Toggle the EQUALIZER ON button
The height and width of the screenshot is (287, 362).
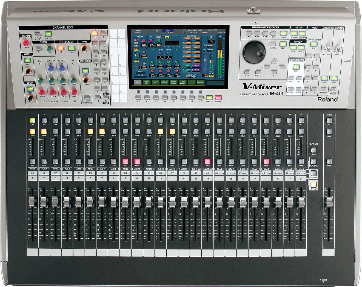click(61, 48)
